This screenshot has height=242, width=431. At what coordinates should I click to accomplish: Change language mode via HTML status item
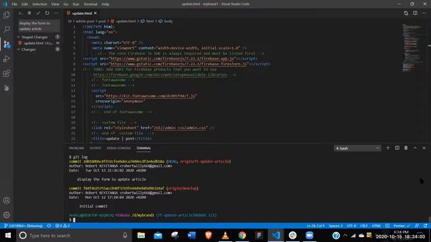point(376,226)
